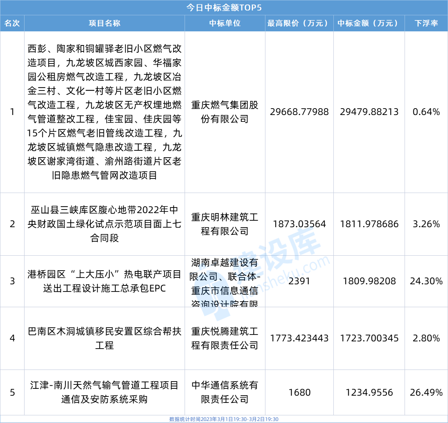
Task: Click the 重庆燃气集团股份有限公司 cell
Action: tap(225, 112)
